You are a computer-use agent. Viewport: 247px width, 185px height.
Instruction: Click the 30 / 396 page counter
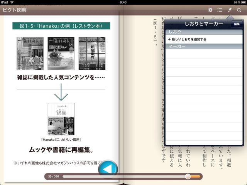pos(54,177)
